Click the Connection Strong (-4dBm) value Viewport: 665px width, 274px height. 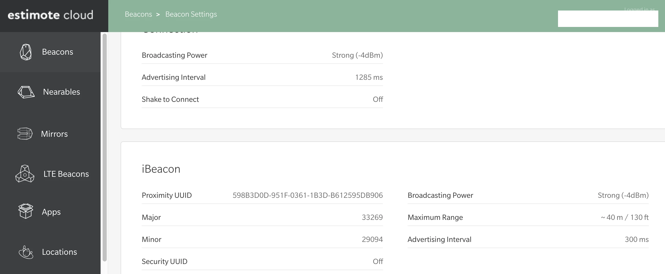point(357,55)
